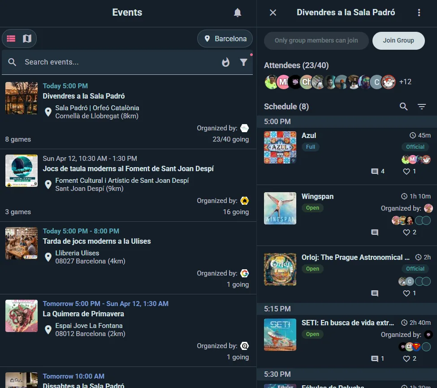Select the Wingspan game title
This screenshot has width=437, height=388.
[x=317, y=197]
